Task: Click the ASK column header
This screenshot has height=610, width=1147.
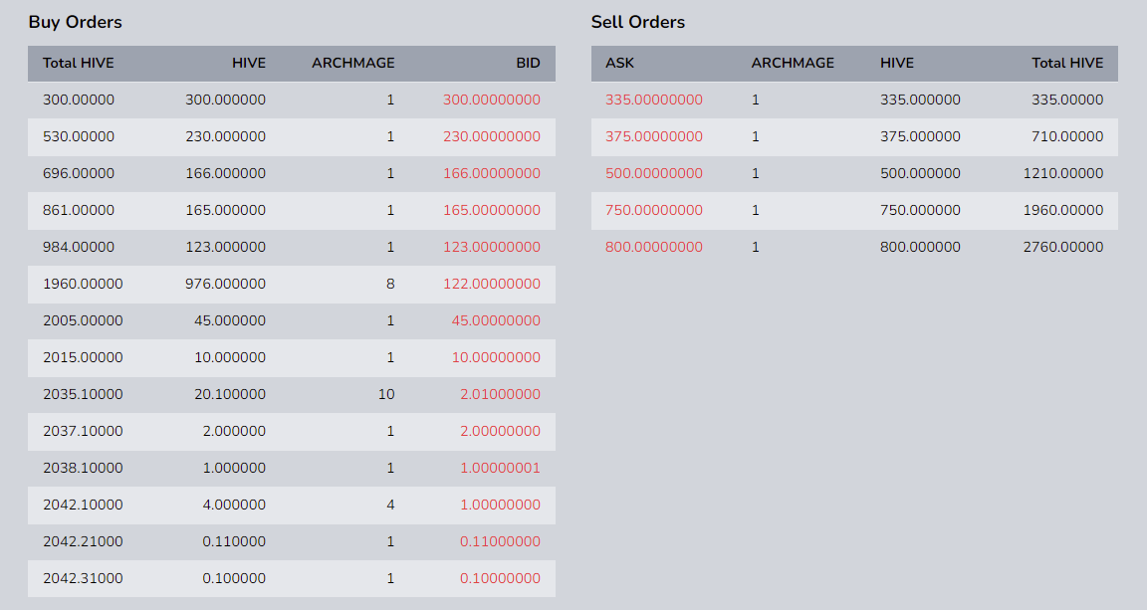Action: [x=619, y=63]
